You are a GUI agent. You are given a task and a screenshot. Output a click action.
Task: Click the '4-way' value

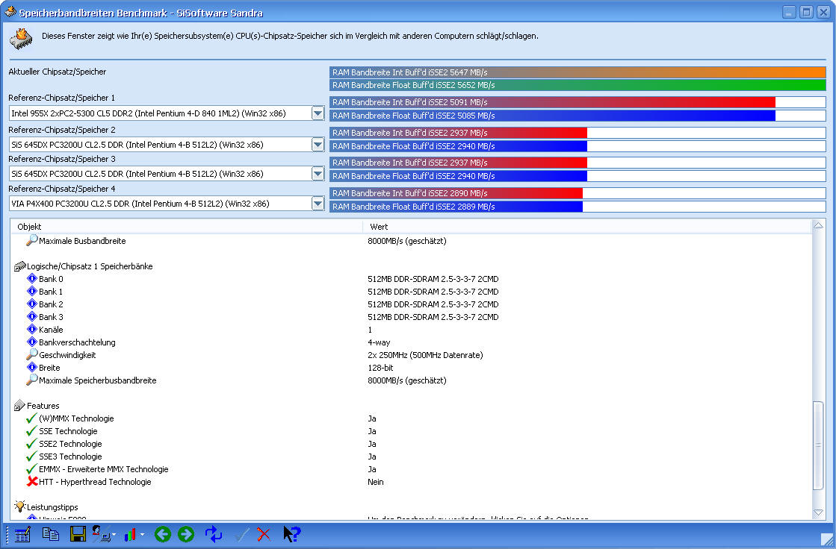click(x=379, y=342)
